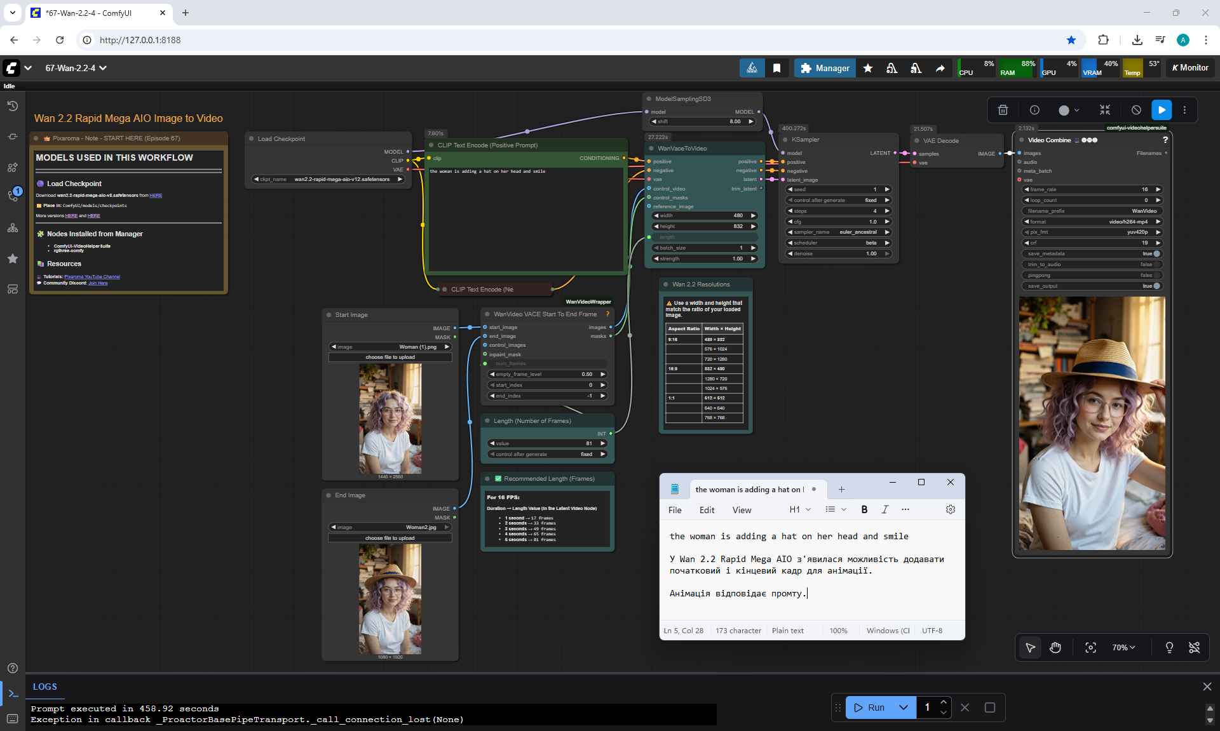Click choose file to upload under Start Image
1220x731 pixels.
pyautogui.click(x=390, y=357)
